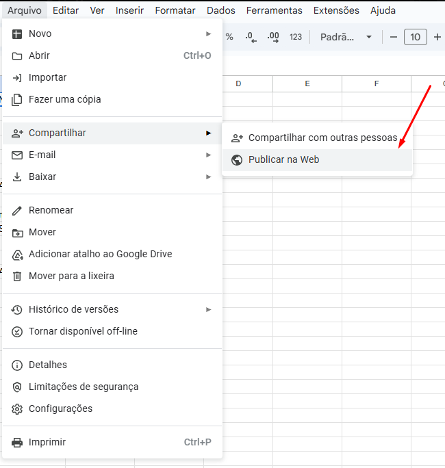The image size is (445, 468).
Task: Open the Ver menu
Action: click(x=97, y=10)
